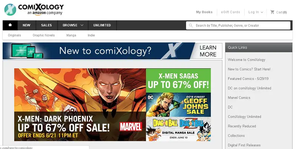Click the search by title field
Image resolution: width=297 pixels, height=149 pixels.
coord(238,25)
